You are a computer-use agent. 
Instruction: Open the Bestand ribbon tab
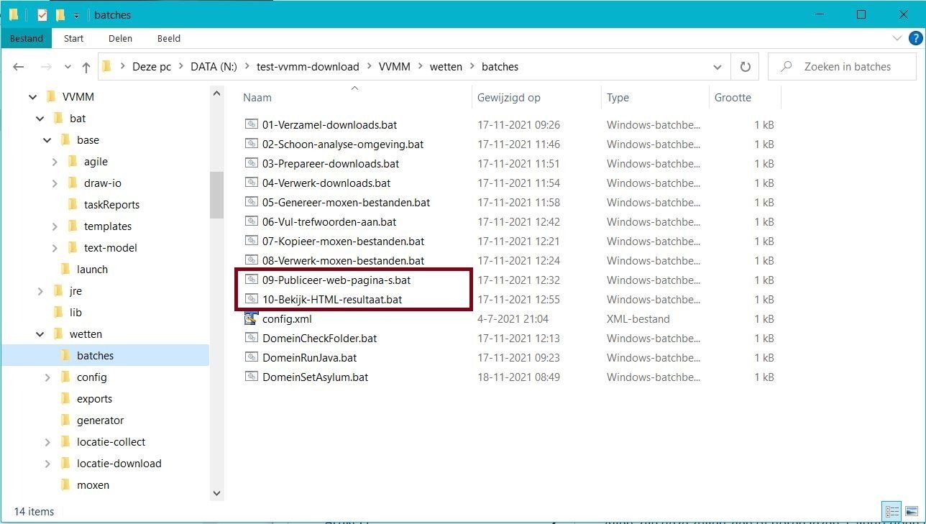(x=27, y=39)
